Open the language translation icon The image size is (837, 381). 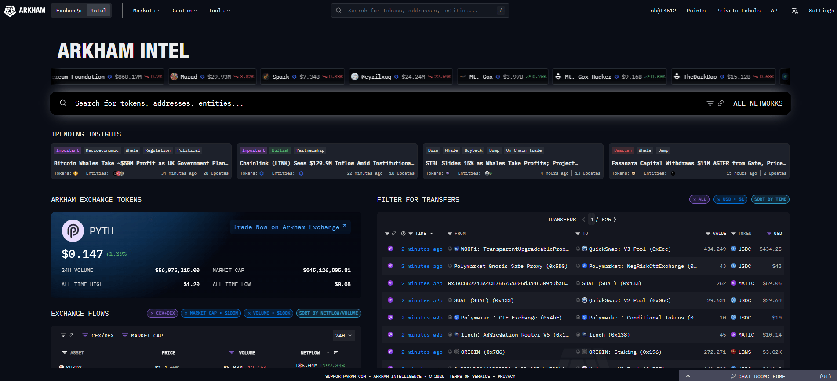[795, 11]
